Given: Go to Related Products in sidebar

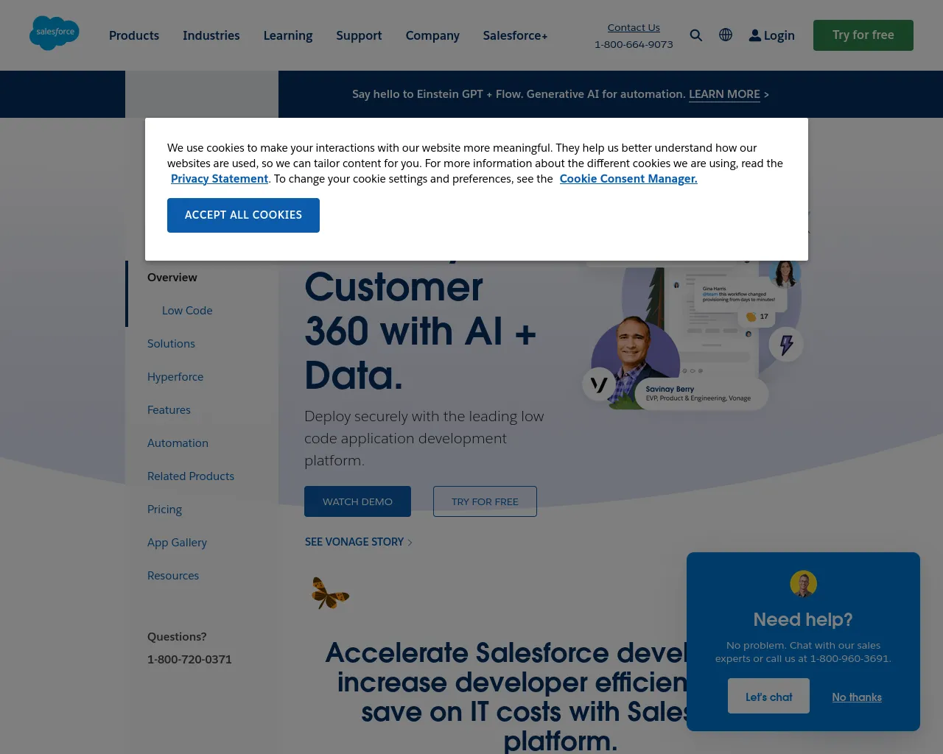Looking at the screenshot, I should 191,476.
